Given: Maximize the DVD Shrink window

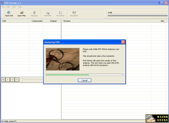Looking at the screenshot, I should point(162,3).
